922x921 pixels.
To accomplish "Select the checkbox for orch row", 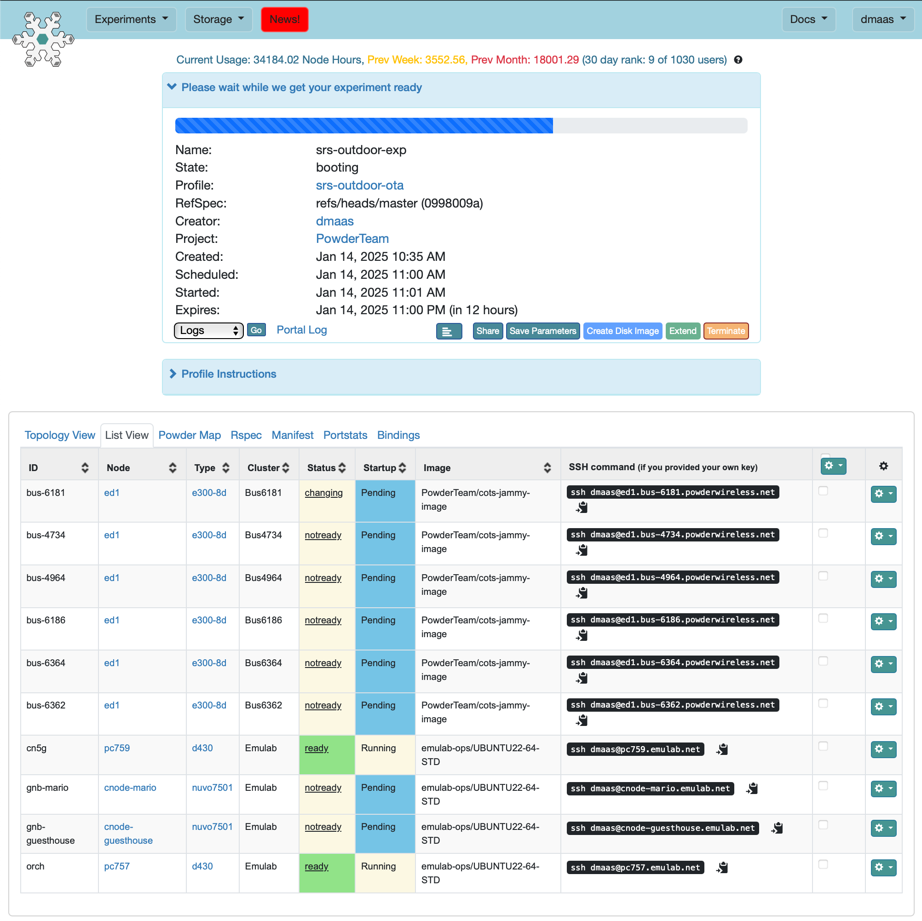I will pyautogui.click(x=823, y=864).
